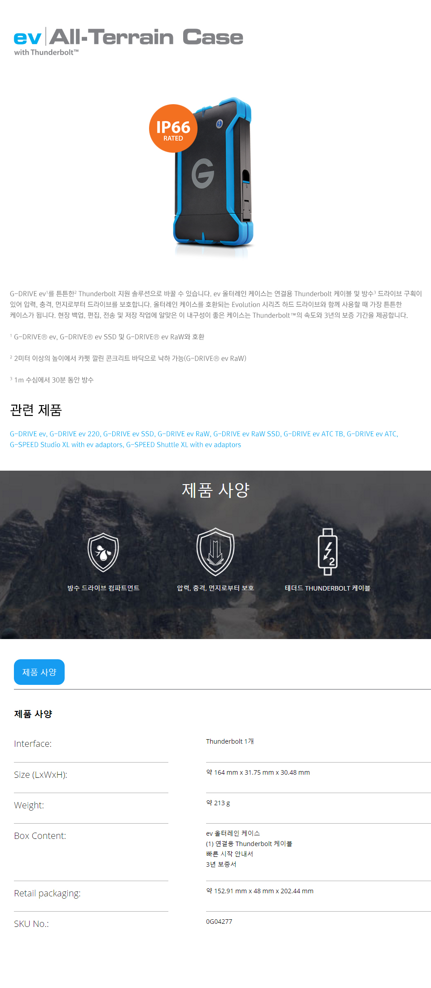Open the G-DRIVE ev ATC link
431x988 pixels.
click(372, 434)
